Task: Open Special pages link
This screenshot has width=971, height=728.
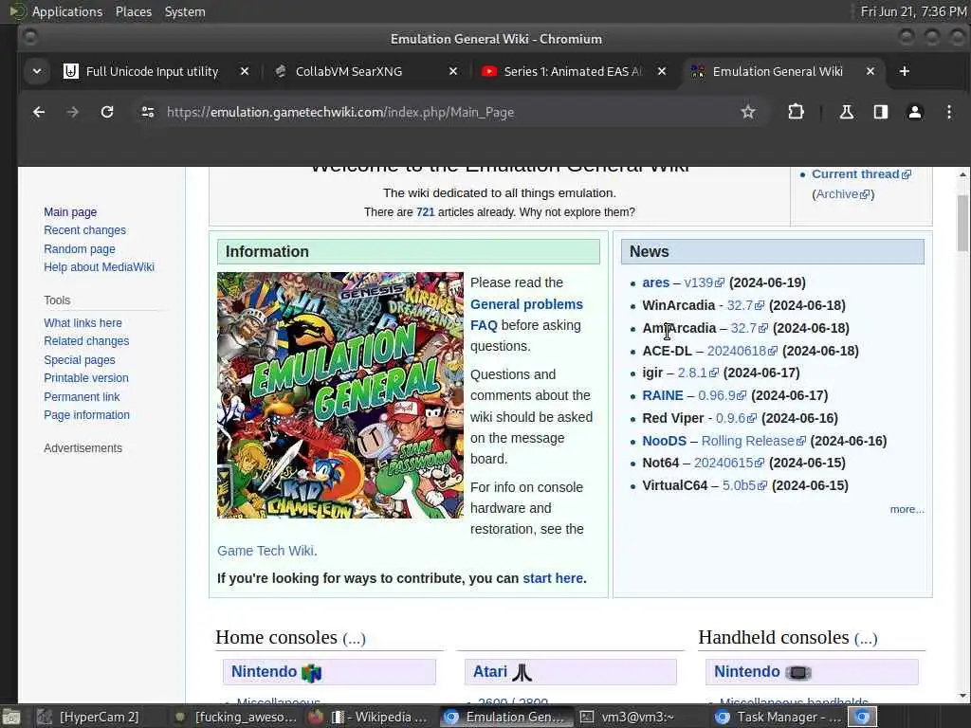Action: (80, 359)
